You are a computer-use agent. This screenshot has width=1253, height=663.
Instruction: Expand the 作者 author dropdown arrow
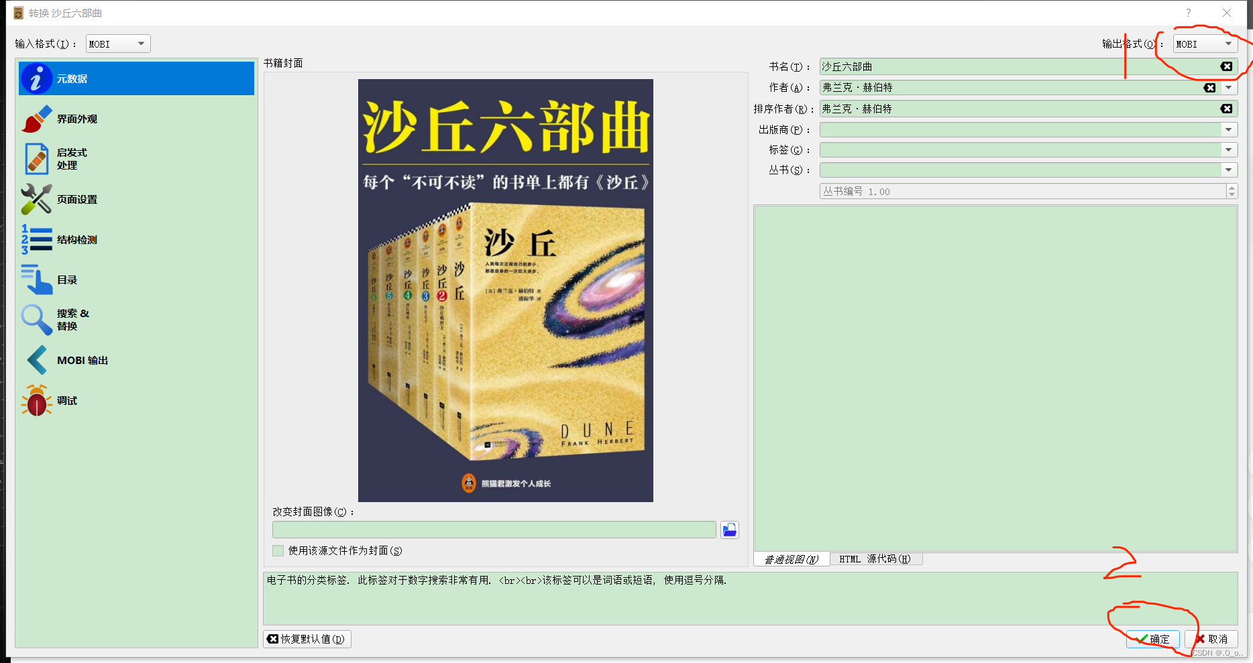click(x=1229, y=88)
